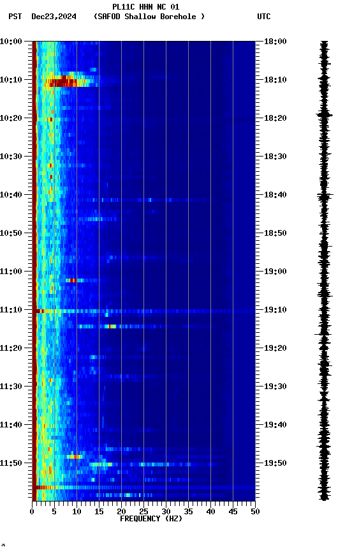Click the 19:50 UTC time label
Screen dimensions: 352x552
click(275, 463)
